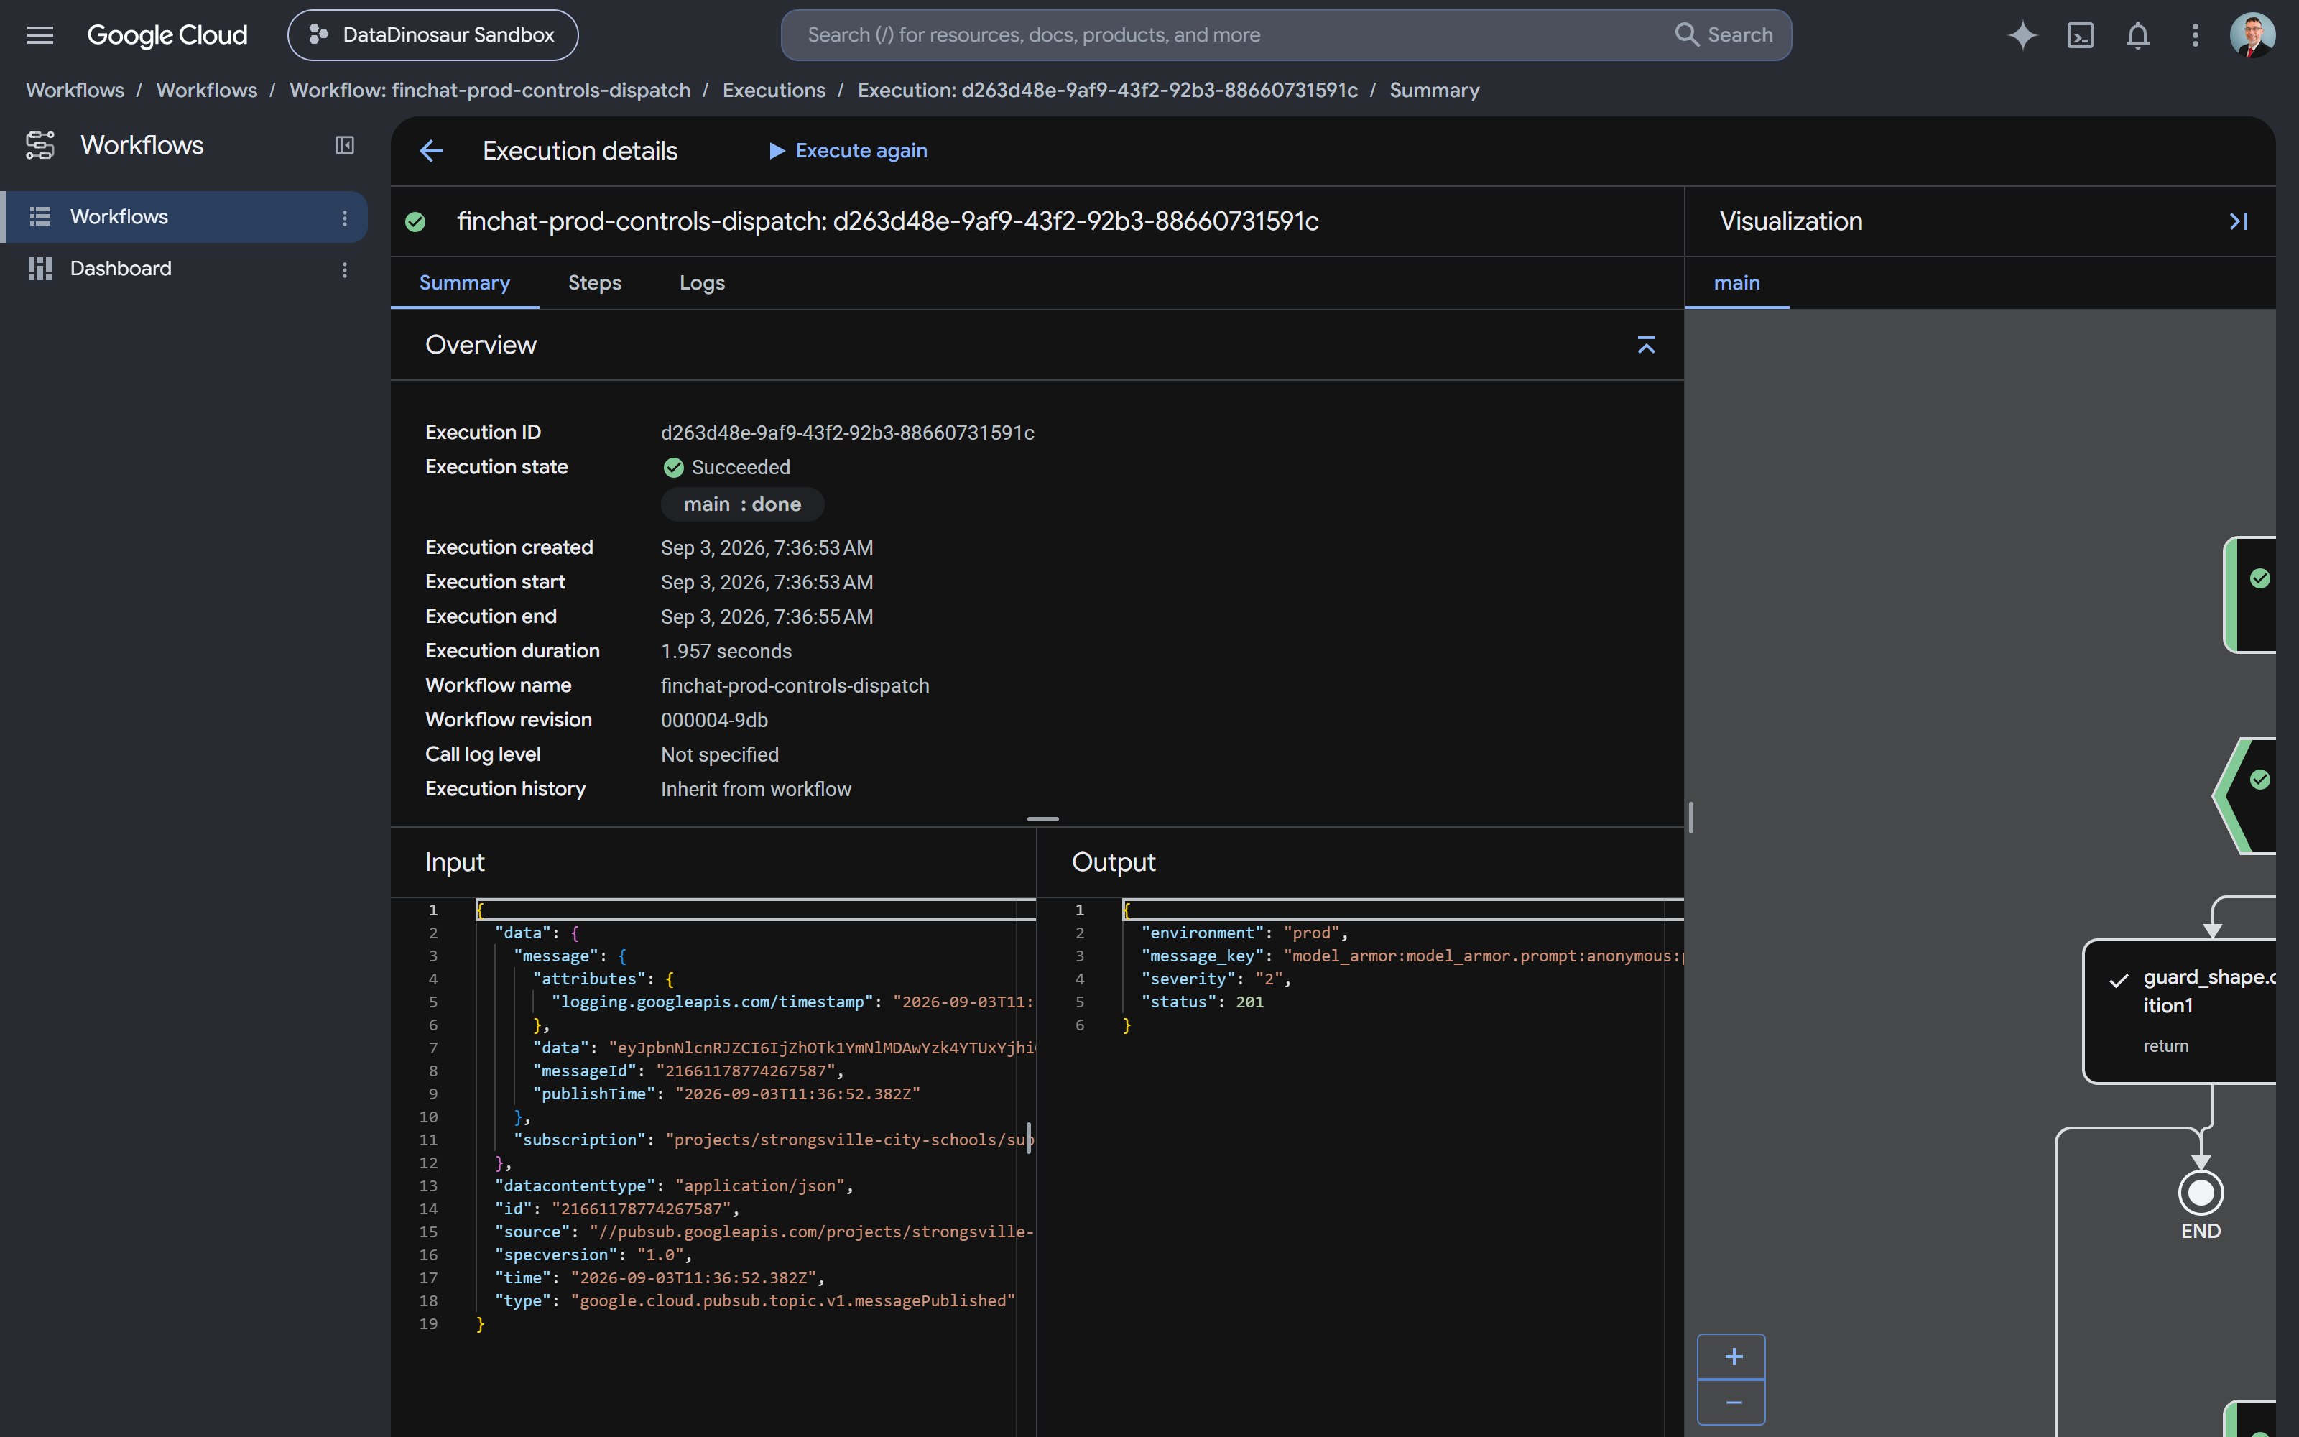Click the Google Cloud logo
The height and width of the screenshot is (1437, 2299).
tap(167, 35)
